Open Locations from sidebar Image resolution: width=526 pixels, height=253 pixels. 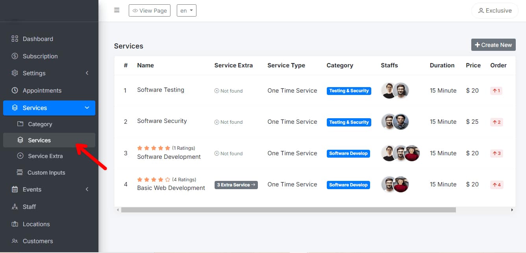coord(36,224)
